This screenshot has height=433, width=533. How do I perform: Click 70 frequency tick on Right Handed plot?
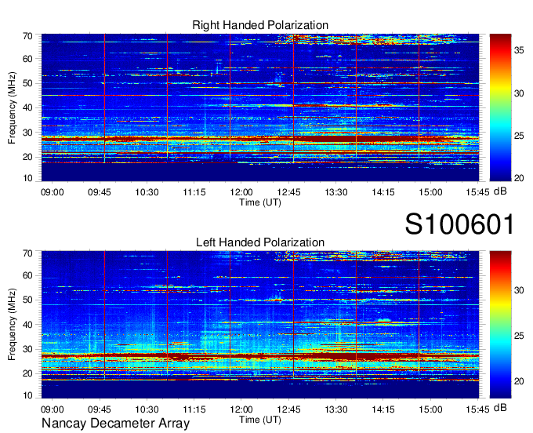click(27, 36)
